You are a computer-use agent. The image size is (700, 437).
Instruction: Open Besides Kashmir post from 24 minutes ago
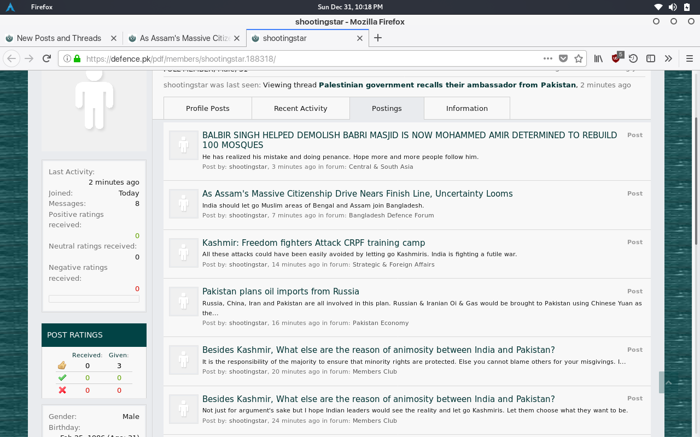click(x=378, y=399)
